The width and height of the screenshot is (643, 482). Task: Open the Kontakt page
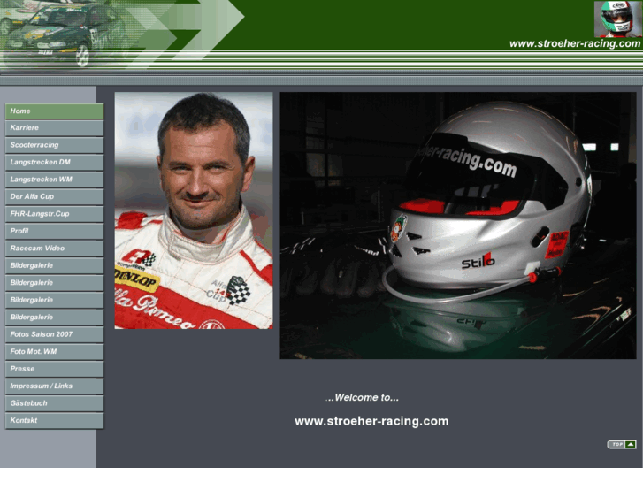[54, 421]
